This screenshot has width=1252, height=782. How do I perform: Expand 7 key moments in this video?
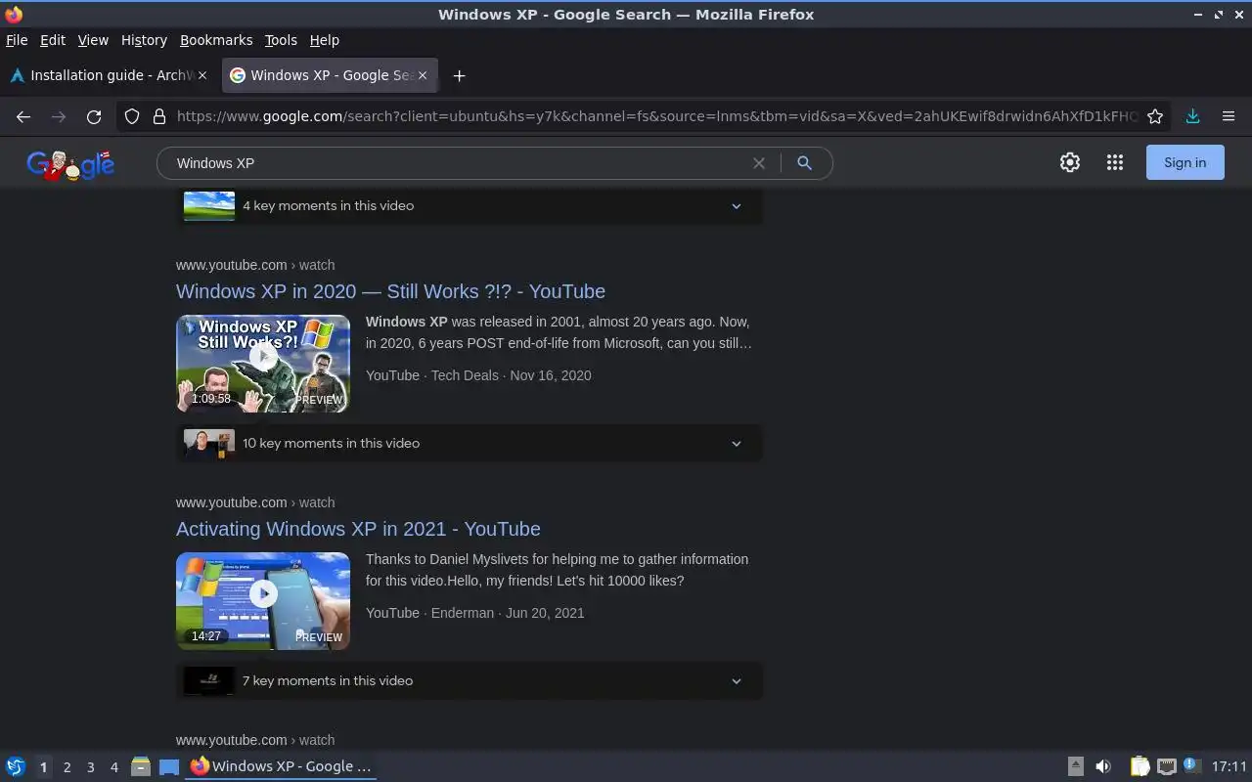click(469, 680)
